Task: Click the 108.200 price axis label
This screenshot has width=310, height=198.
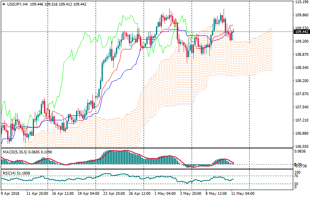Action: coord(301,81)
